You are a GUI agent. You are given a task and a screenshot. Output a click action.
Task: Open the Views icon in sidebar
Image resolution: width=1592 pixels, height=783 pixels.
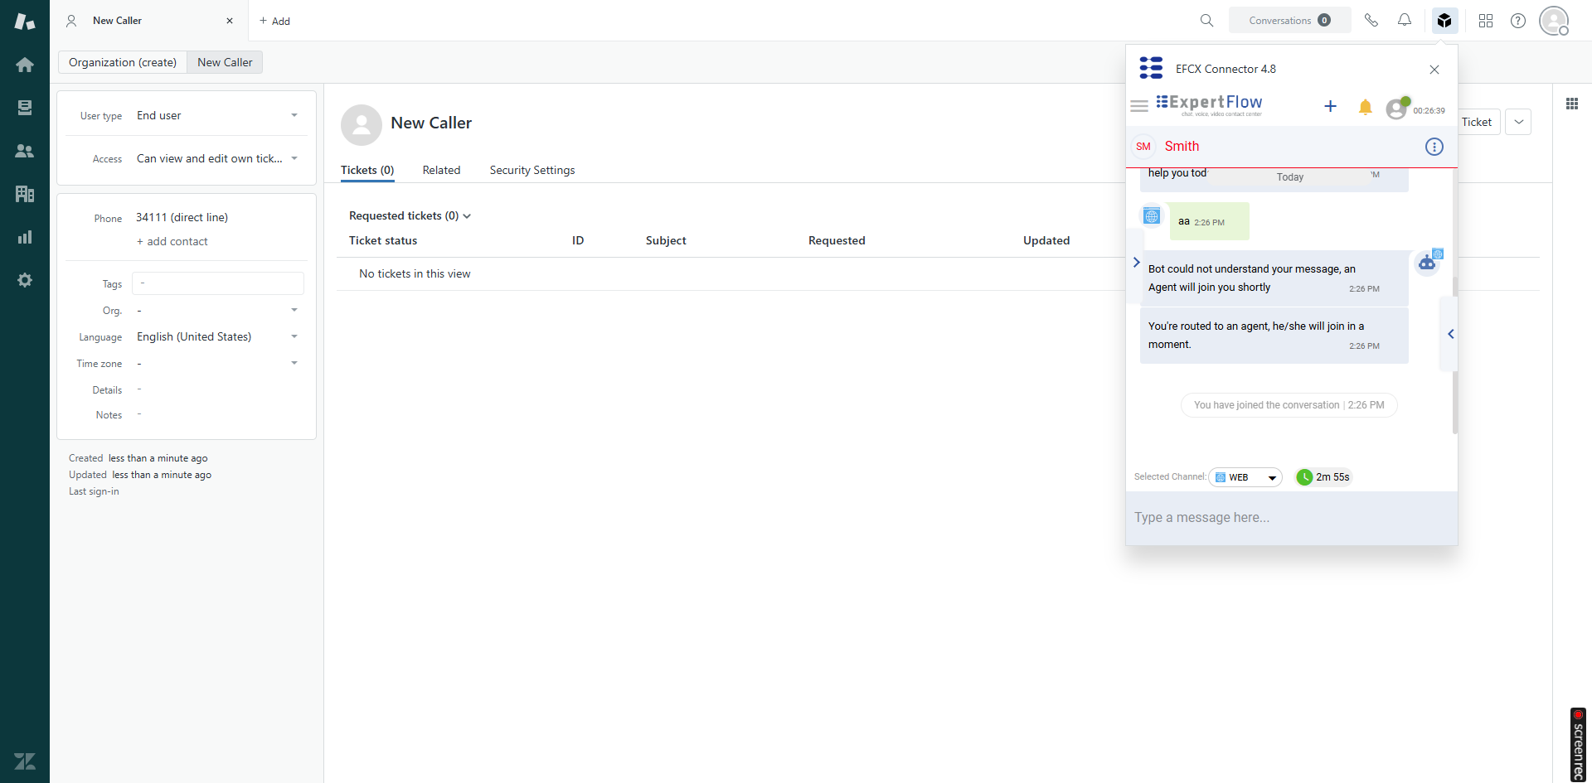click(x=25, y=108)
